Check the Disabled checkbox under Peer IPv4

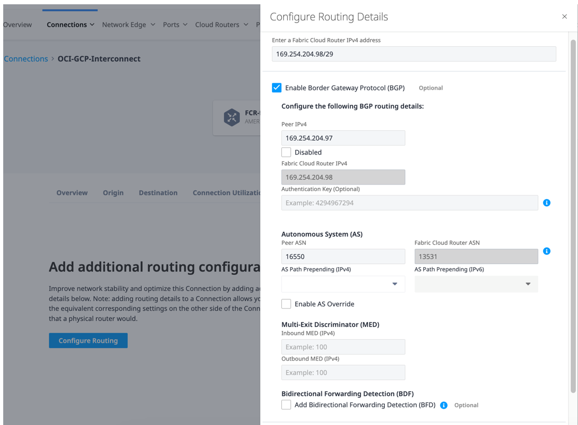287,152
